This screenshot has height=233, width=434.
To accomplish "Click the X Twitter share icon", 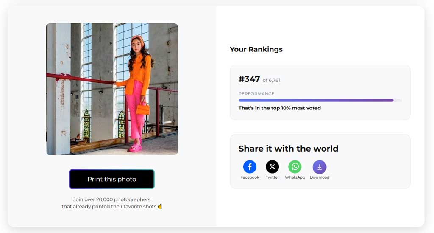I will (273, 167).
